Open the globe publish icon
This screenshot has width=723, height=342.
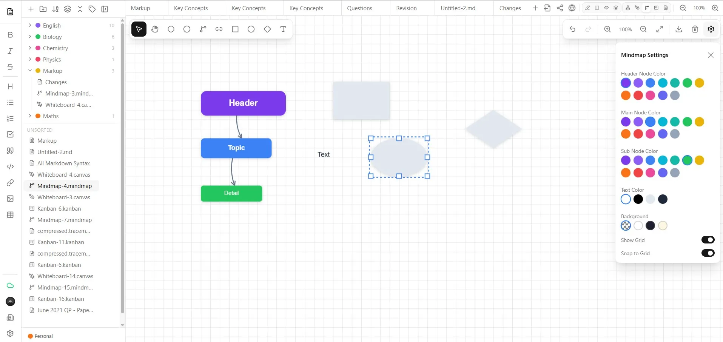572,8
